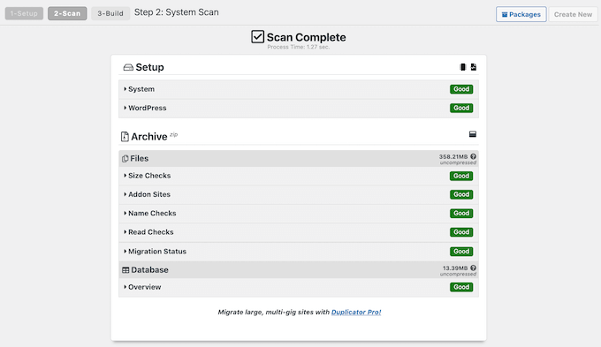The image size is (601, 347).
Task: Select the 3-Build step
Action: click(x=110, y=13)
